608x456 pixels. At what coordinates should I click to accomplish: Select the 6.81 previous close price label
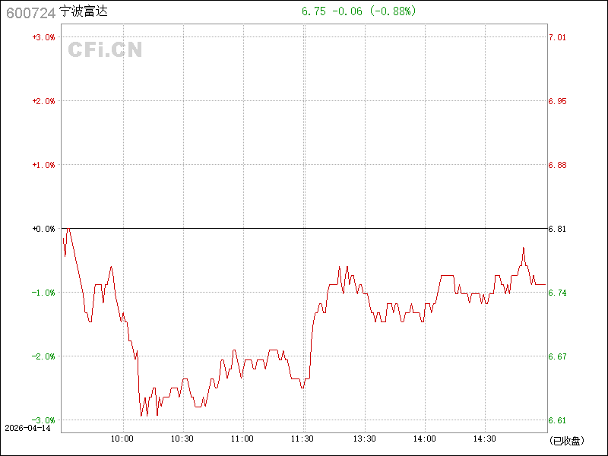point(558,229)
